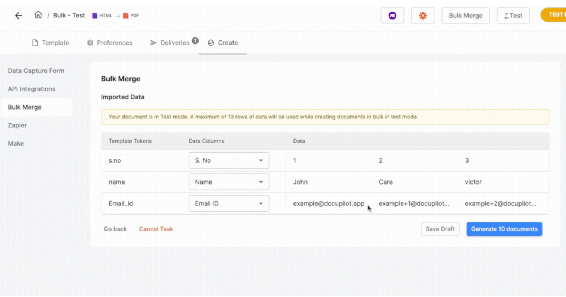Click the Template Tokens column header
Screen dimensions: 566x297
[130, 141]
